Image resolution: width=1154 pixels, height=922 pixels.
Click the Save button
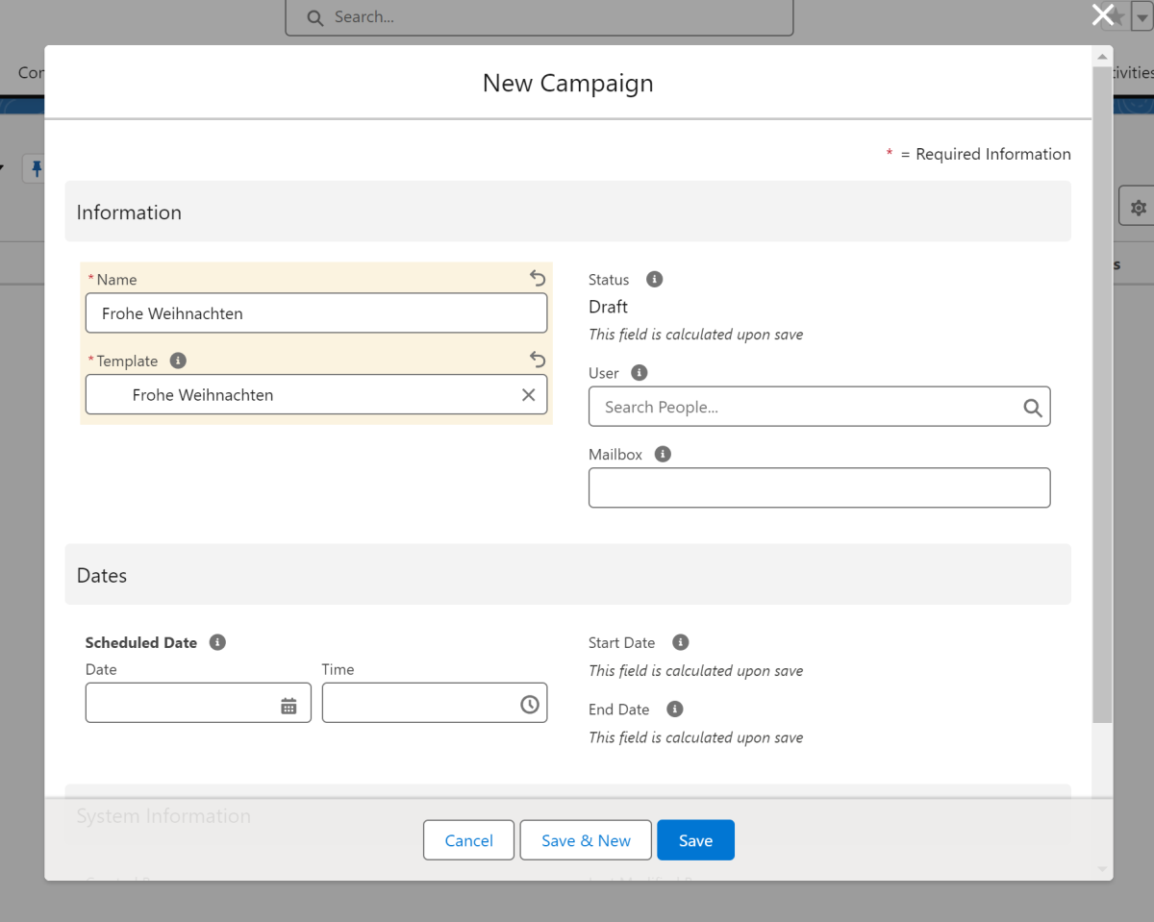(695, 840)
